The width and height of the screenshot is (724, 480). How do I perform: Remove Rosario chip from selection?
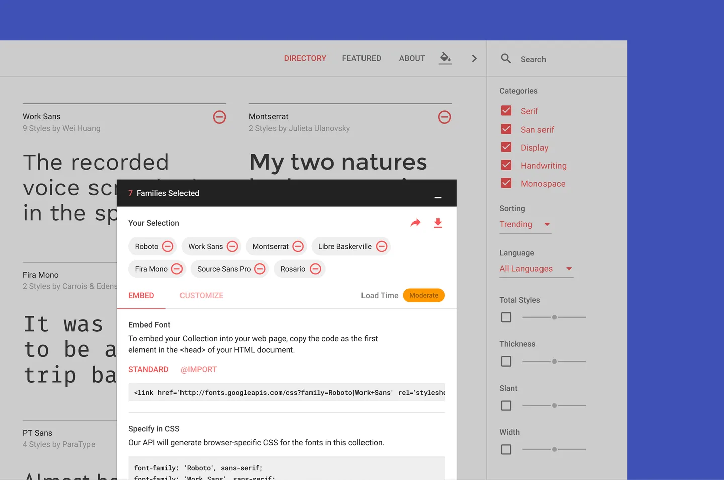(x=315, y=269)
